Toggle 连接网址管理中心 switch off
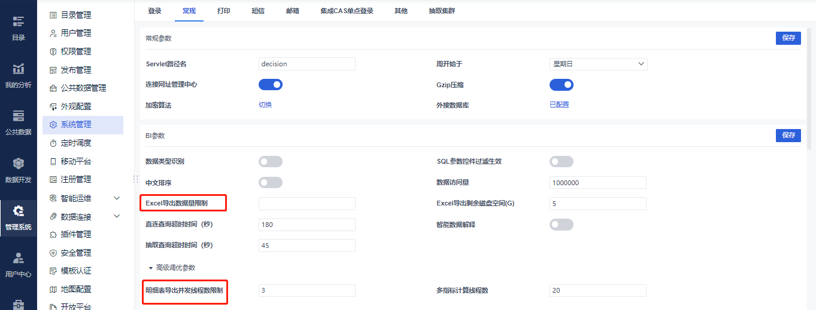The width and height of the screenshot is (816, 310). click(270, 85)
